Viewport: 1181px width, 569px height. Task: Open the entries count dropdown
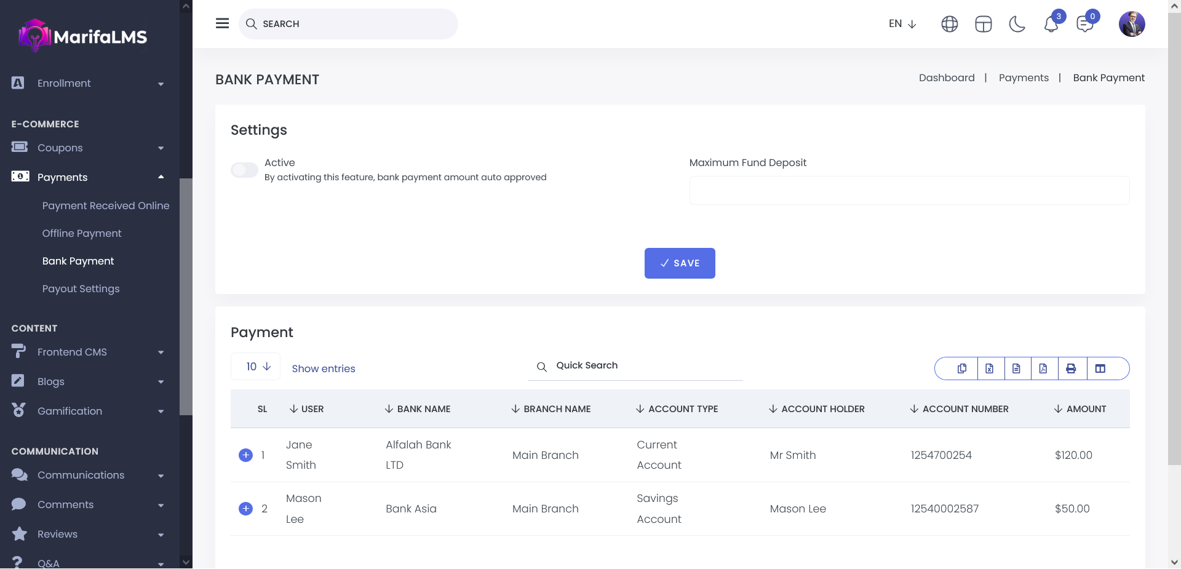pos(256,367)
